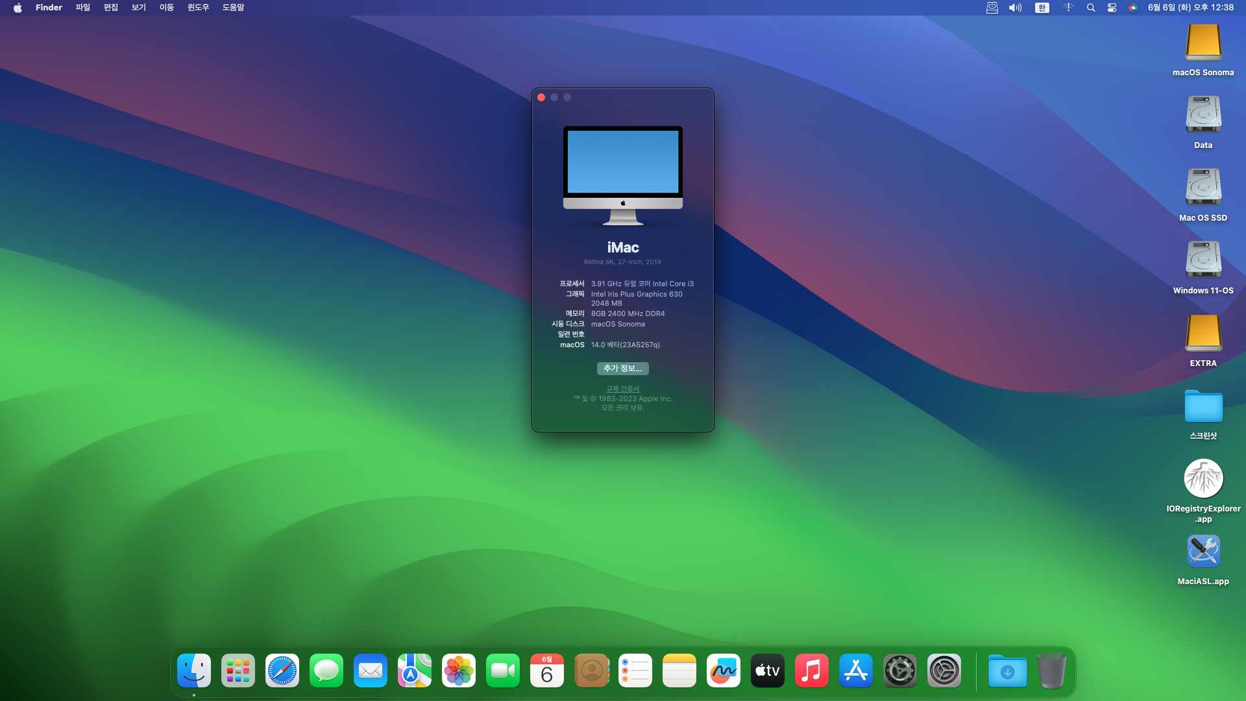1246x701 pixels.
Task: Open the 파일 menu
Action: (83, 8)
